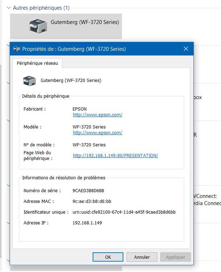Click the Gutemberg printer icon in device list
Screen dimensions: 221x272
(38, 26)
